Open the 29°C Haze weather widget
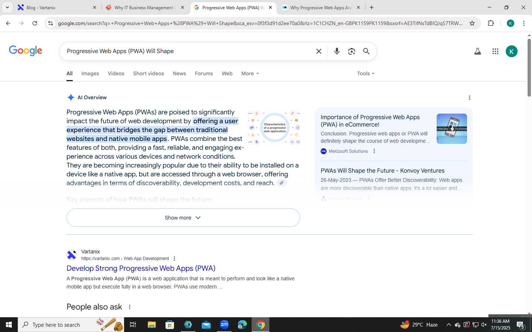The width and height of the screenshot is (532, 332). coord(419,325)
